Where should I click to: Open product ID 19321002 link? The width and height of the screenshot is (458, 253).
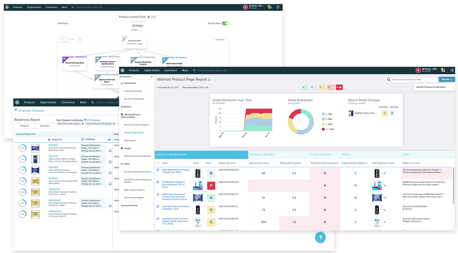pos(53,145)
